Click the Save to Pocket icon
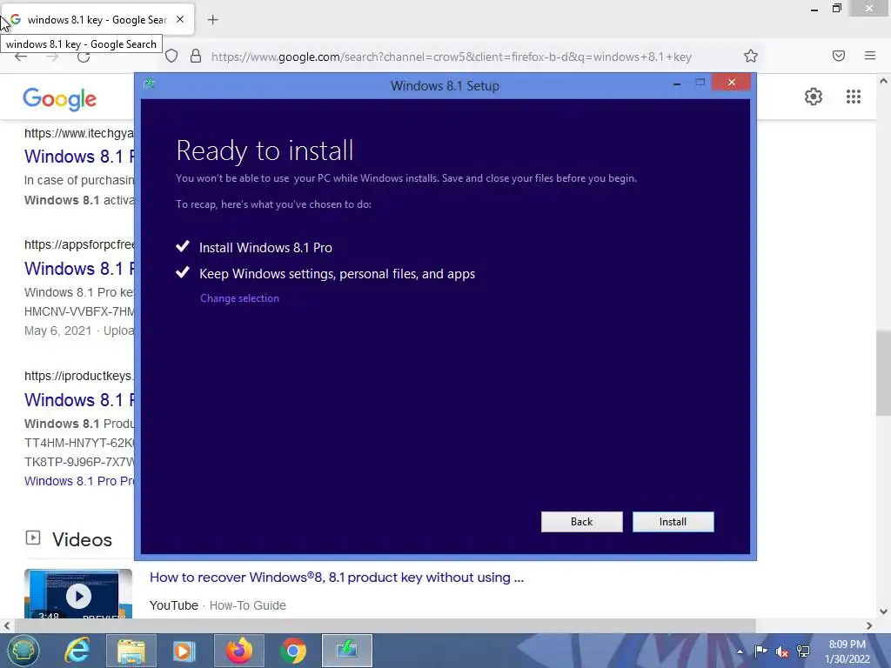891x668 pixels. (839, 56)
